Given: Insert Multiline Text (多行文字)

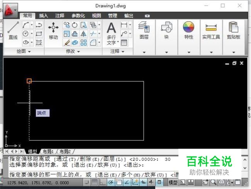Looking at the screenshot, I should click(x=112, y=33).
